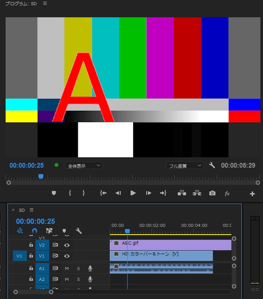Toggle timeline snapping magnet
The height and width of the screenshot is (299, 263).
point(34,231)
